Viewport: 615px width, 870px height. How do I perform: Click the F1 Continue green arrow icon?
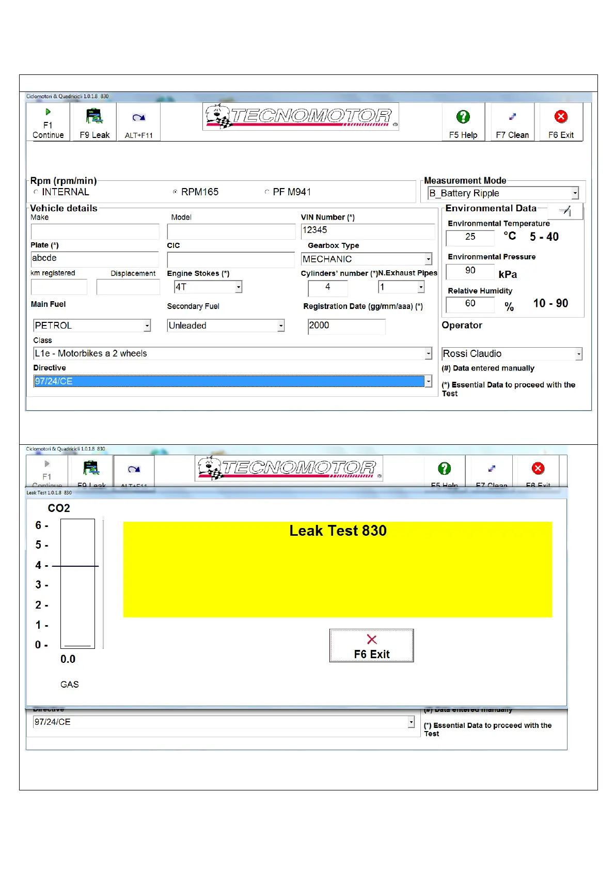coord(48,112)
